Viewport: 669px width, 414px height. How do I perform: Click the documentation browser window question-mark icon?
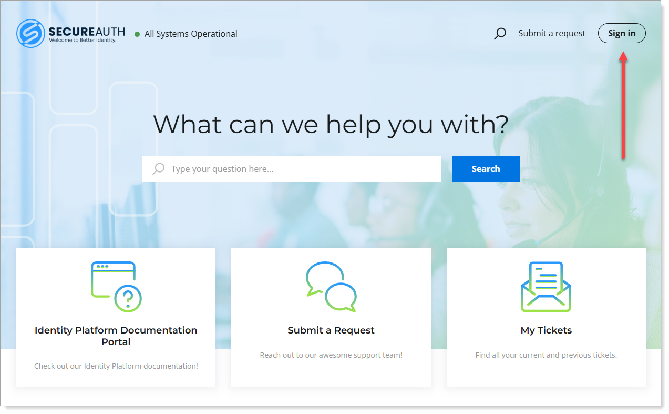116,287
